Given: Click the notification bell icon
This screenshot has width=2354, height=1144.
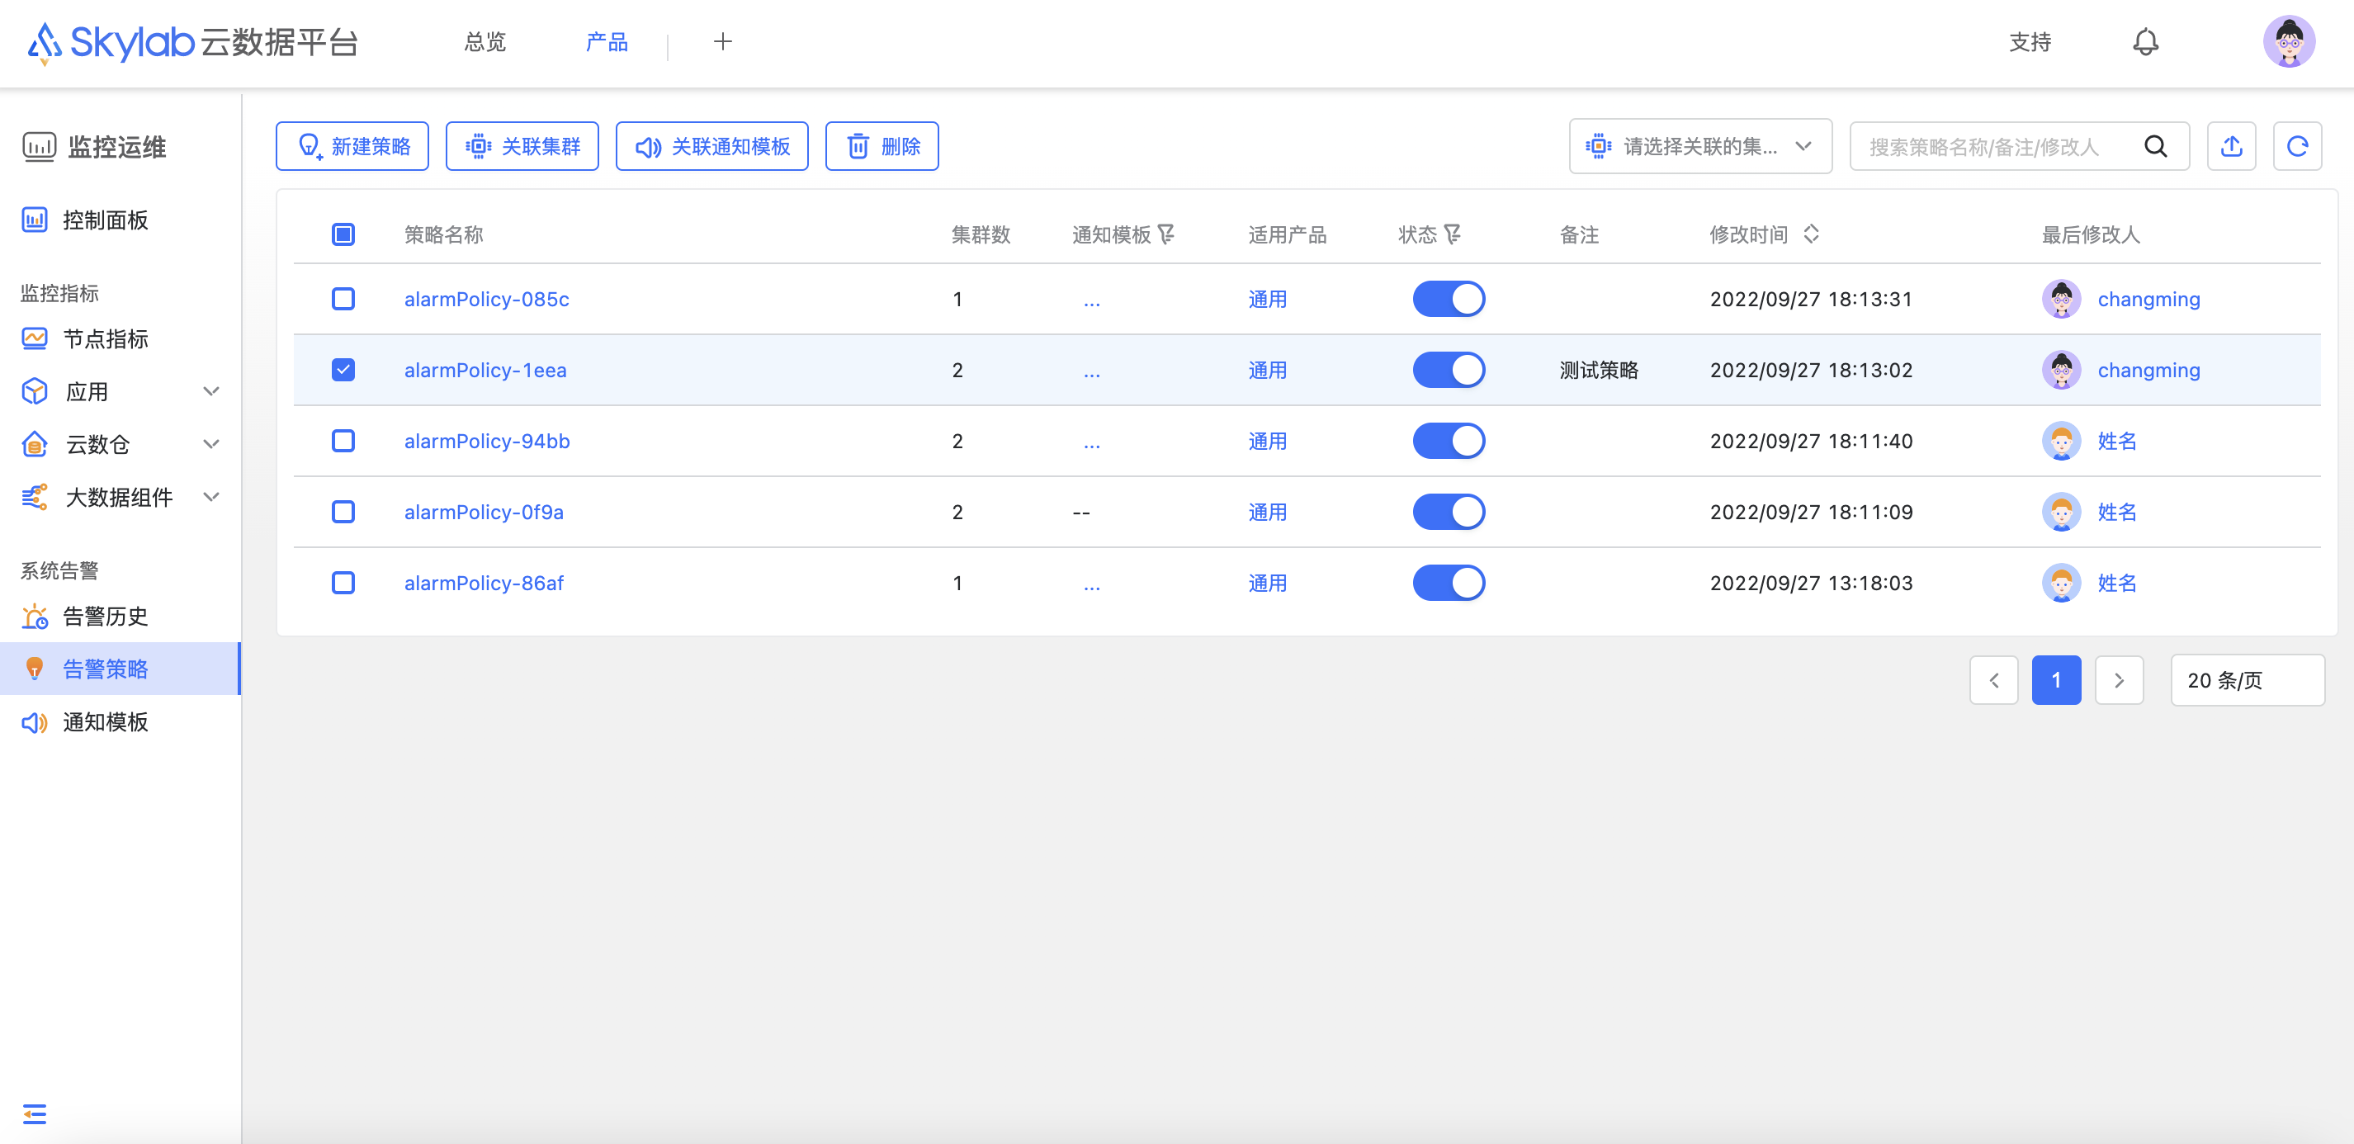Looking at the screenshot, I should tap(2144, 42).
